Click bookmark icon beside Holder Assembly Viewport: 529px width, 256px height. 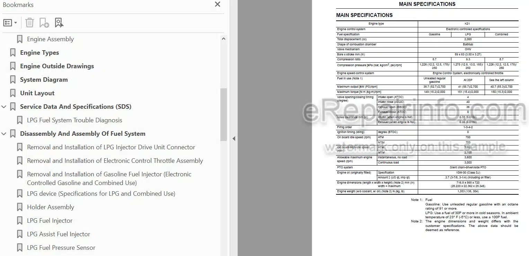pyautogui.click(x=20, y=207)
